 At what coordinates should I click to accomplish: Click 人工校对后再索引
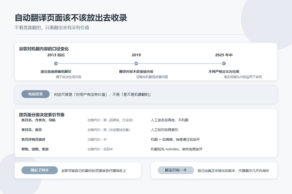pos(164,130)
